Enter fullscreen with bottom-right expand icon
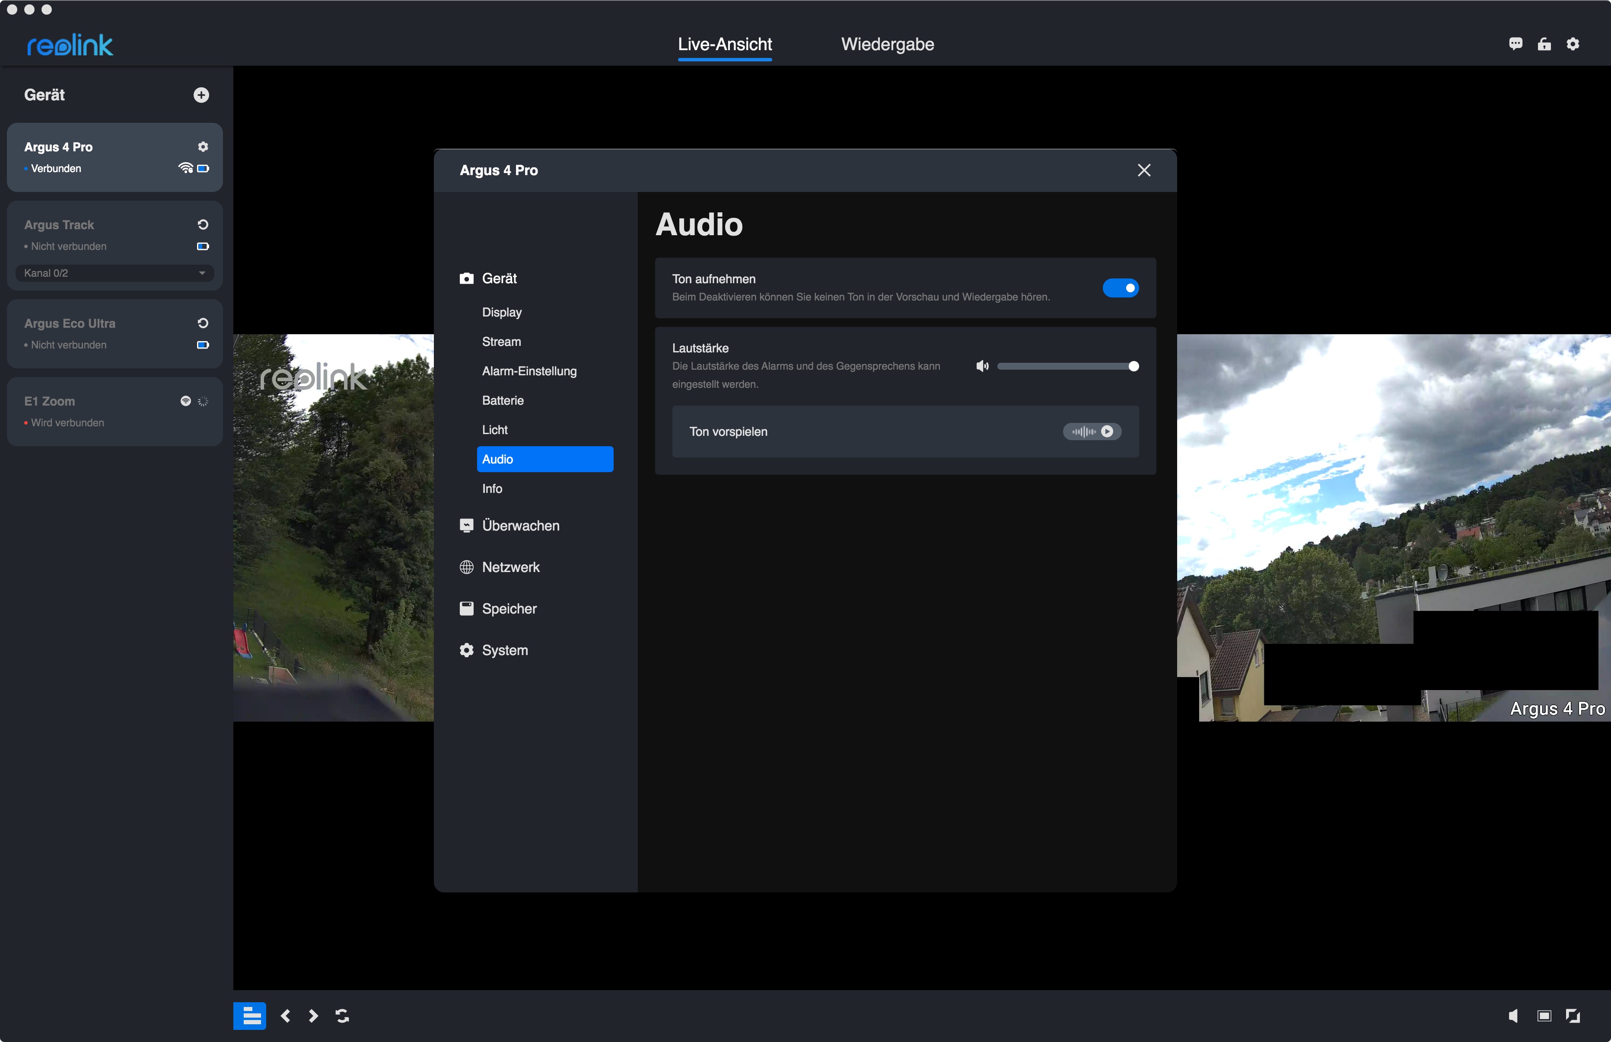This screenshot has height=1042, width=1611. [1573, 1016]
